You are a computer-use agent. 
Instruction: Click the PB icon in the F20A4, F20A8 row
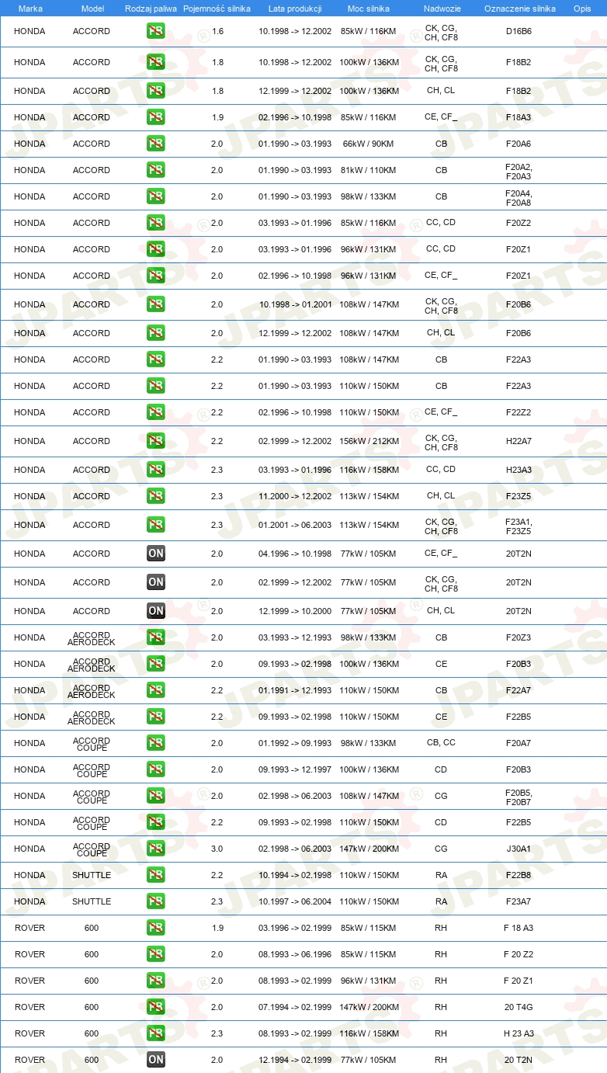[156, 196]
